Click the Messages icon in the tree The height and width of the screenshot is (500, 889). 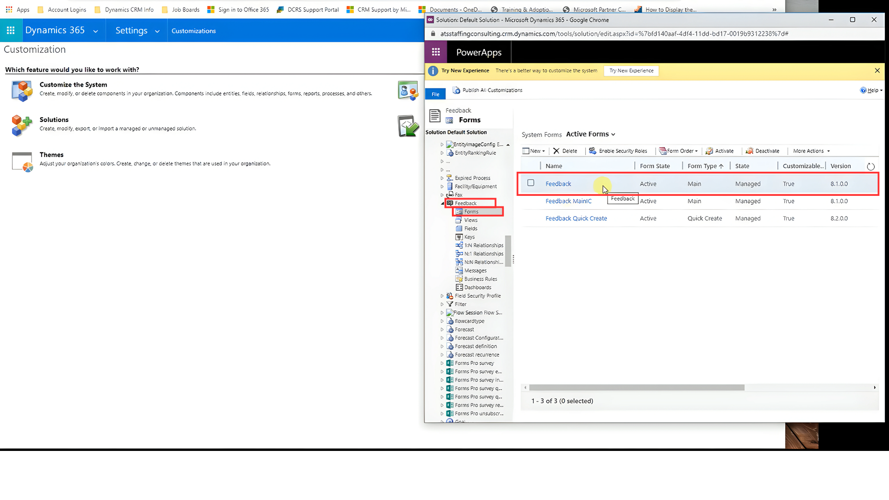[459, 270]
